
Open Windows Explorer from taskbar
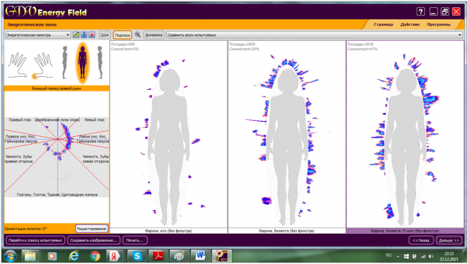click(30, 256)
